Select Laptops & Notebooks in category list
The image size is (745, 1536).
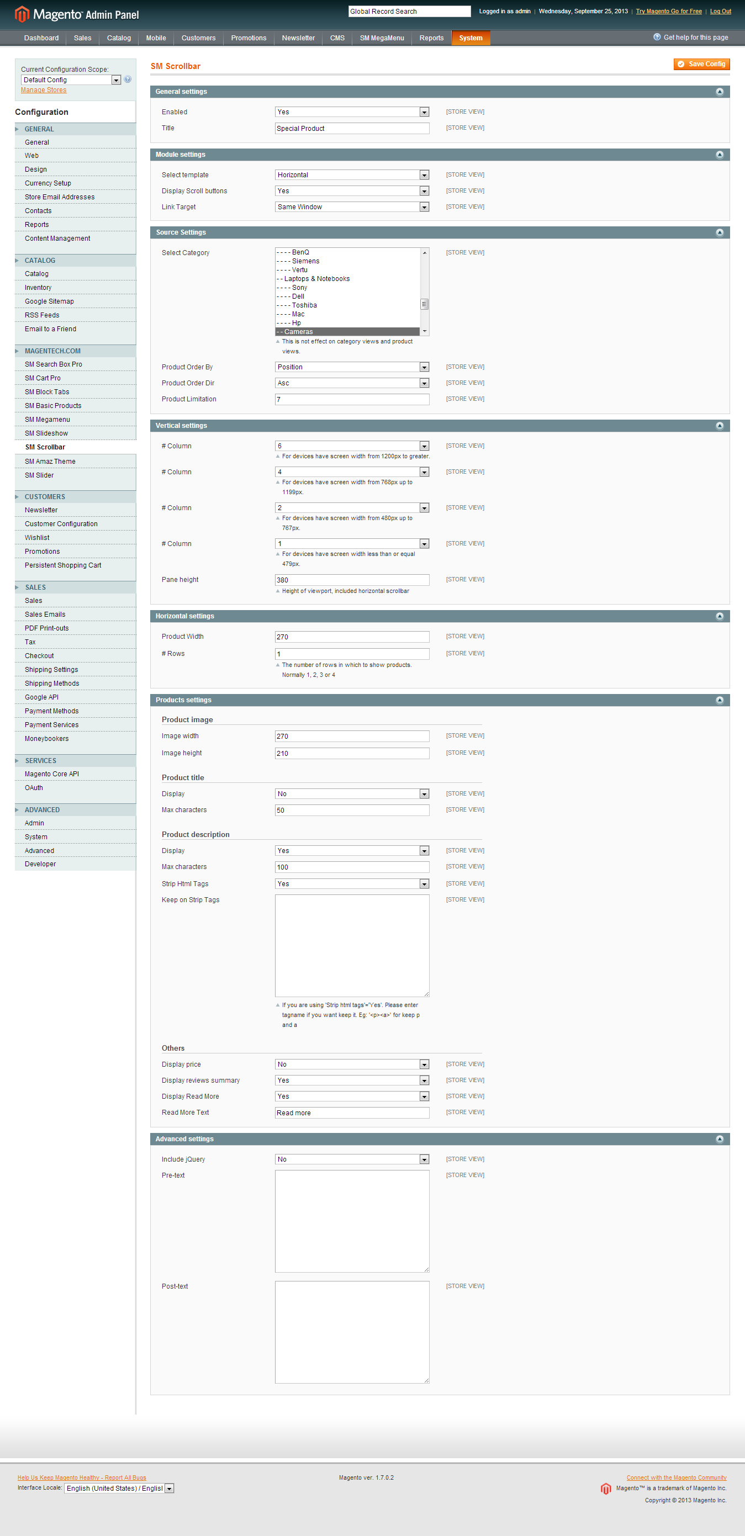[347, 278]
